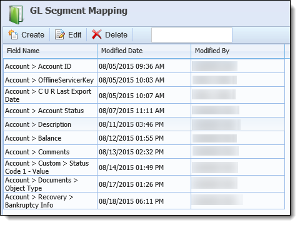Select the Account > Account ID row
The image size is (300, 225).
pos(144,66)
